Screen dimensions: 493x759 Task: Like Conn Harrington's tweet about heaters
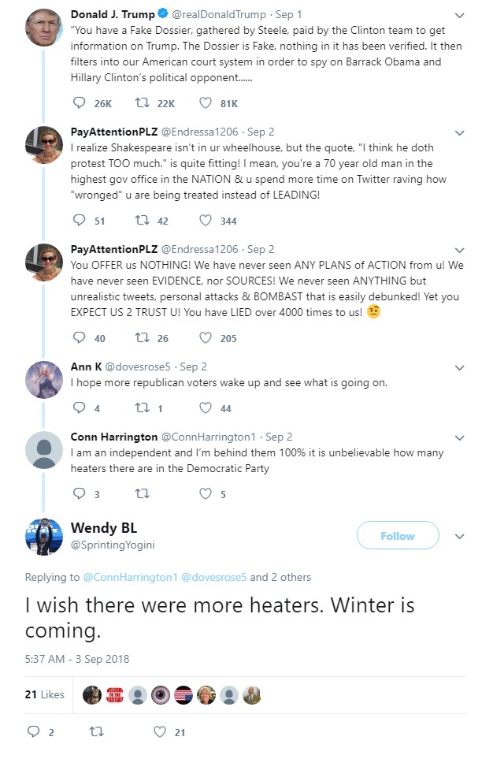(x=206, y=494)
